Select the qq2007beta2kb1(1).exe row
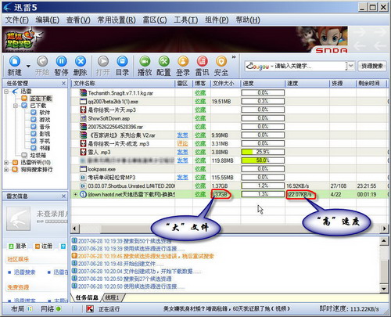The image size is (391, 317). click(x=229, y=102)
